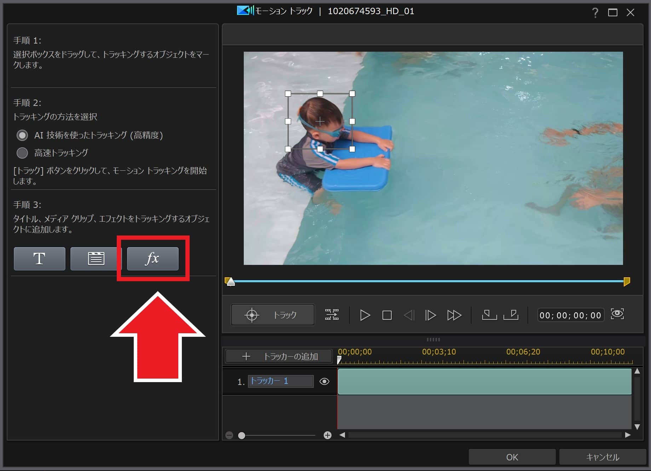Viewport: 651px width, 471px height.
Task: Click the end marker on preview scrubber
Action: click(x=627, y=282)
